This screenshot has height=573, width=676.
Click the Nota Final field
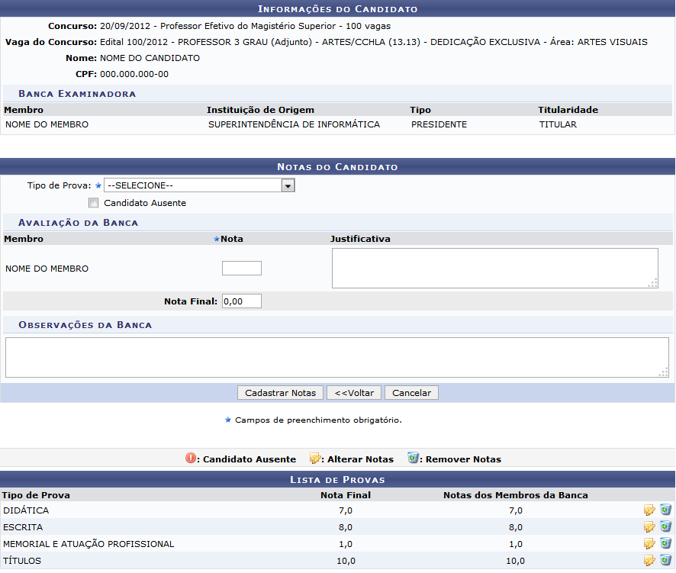pos(241,301)
